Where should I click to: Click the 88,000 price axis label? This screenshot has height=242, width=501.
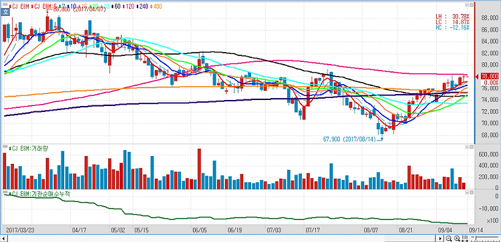click(x=490, y=18)
